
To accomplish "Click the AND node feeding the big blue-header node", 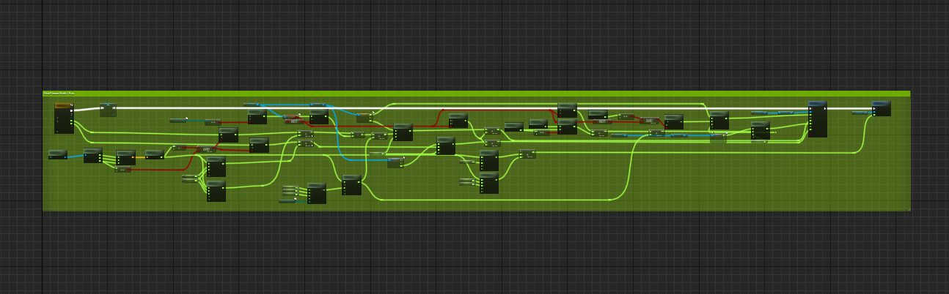I will pos(649,121).
